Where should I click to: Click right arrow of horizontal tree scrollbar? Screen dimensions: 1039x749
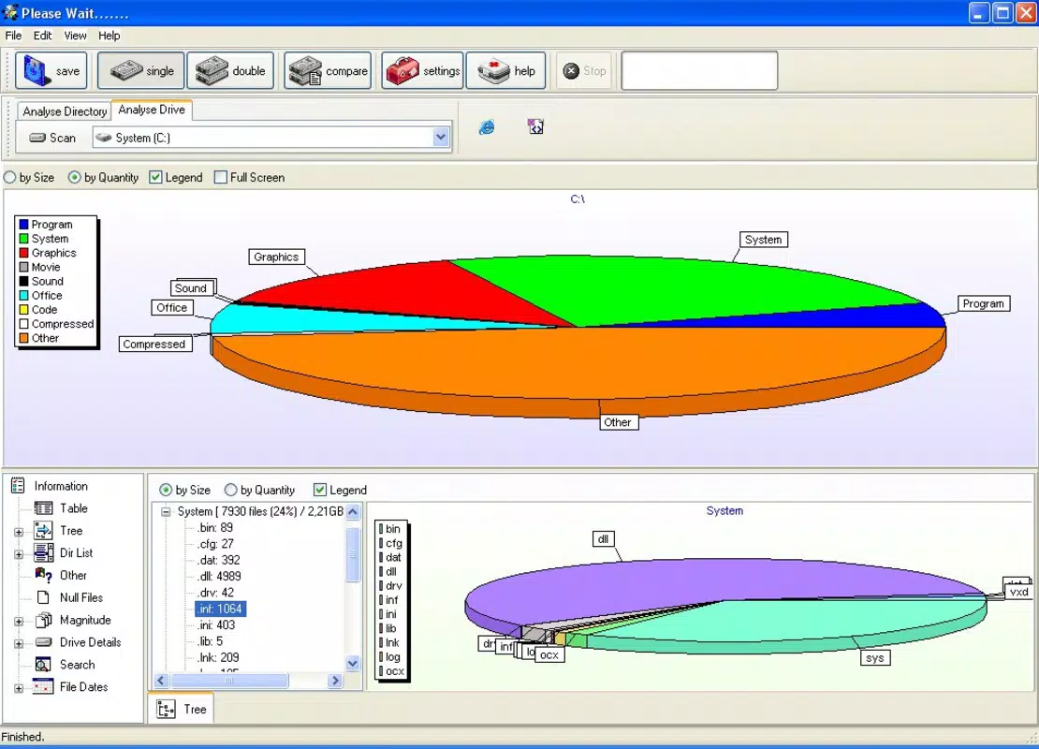335,680
